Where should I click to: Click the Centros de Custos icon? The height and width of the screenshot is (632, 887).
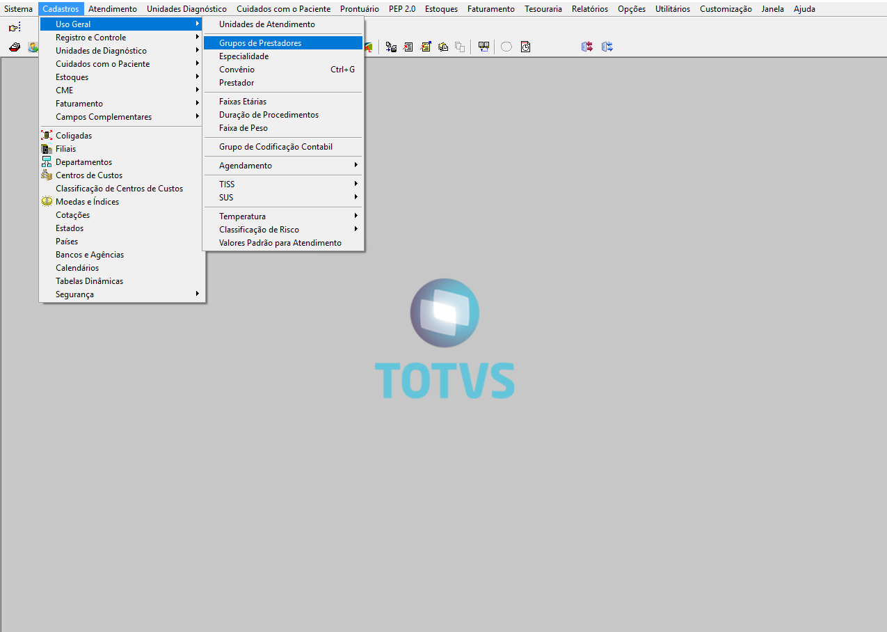pos(47,175)
